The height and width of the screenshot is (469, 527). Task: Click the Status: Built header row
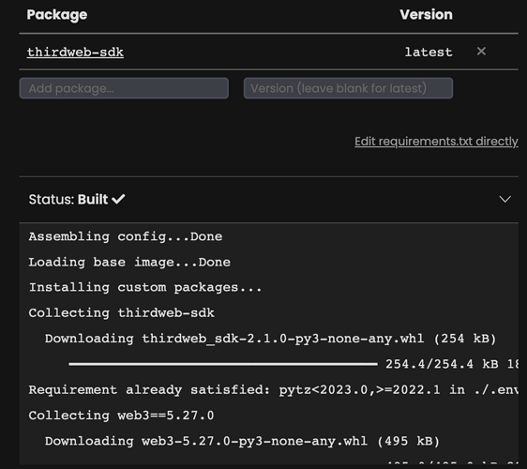(x=269, y=199)
